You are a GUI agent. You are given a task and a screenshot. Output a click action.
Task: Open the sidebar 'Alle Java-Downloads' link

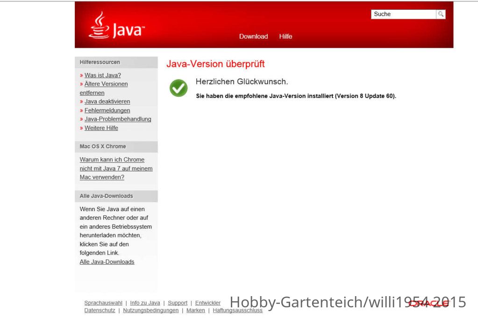pyautogui.click(x=107, y=262)
